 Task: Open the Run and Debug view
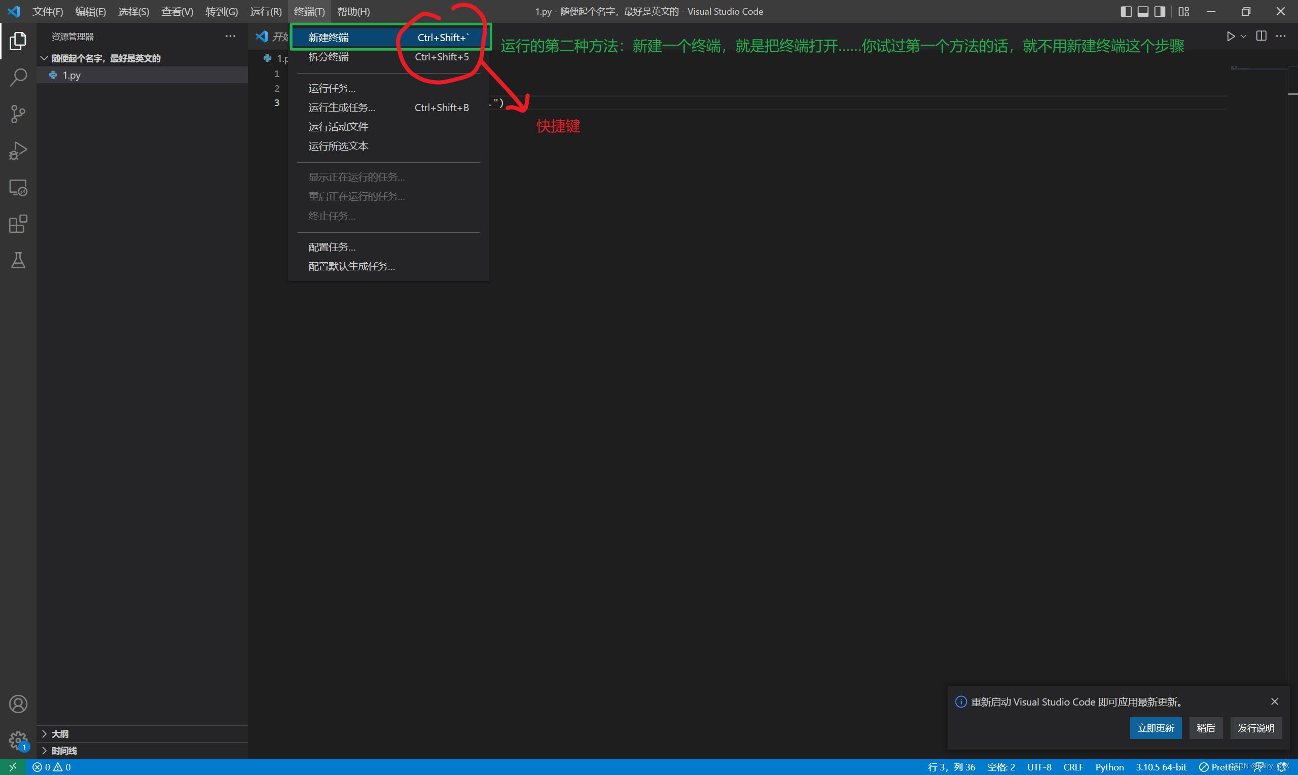(18, 151)
